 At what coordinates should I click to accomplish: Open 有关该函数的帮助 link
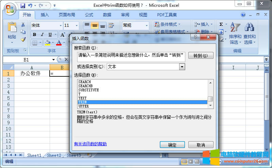[x=90, y=144]
